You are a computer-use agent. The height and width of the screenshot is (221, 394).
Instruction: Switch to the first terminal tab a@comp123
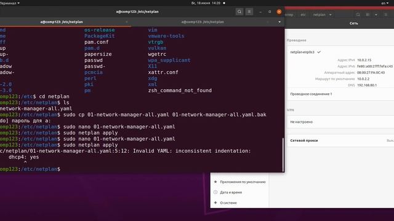62,22
